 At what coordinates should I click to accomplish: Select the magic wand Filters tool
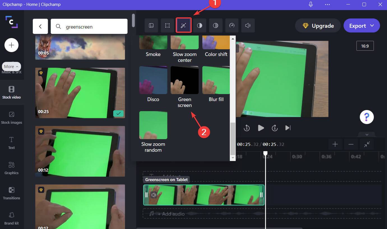[x=184, y=25]
